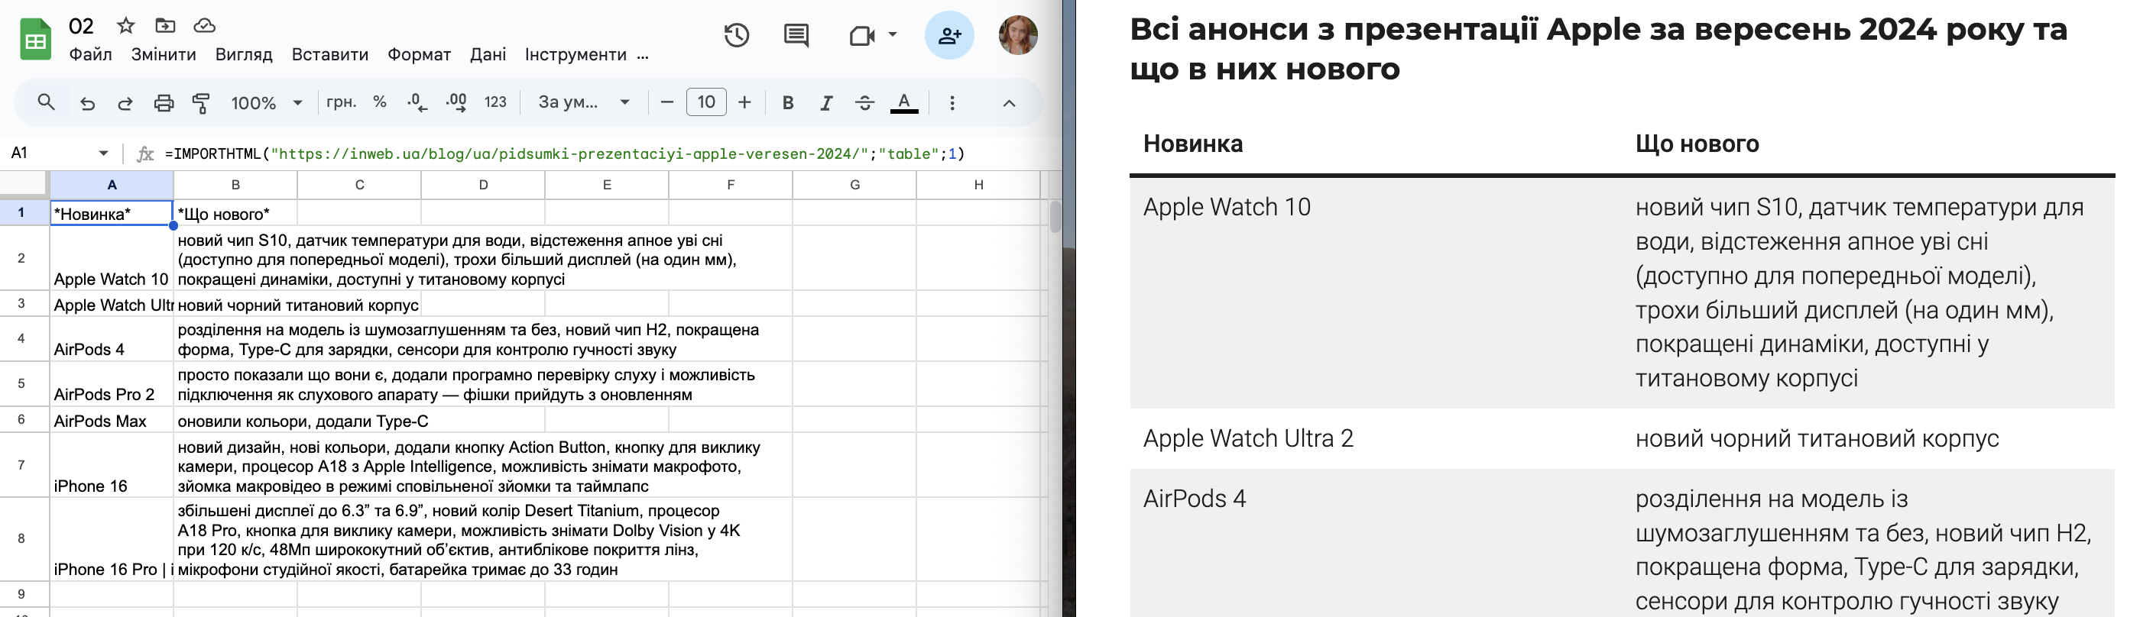Open Google Sheets home icon

click(x=36, y=39)
